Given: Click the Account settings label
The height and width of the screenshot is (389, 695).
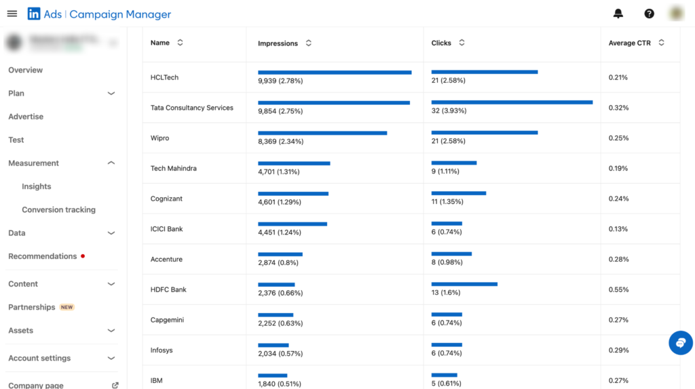Looking at the screenshot, I should pyautogui.click(x=39, y=358).
